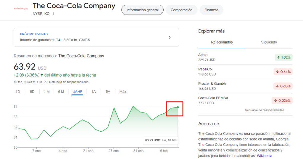Screen dimensions: 303x159
Task: Open the Coca-Cola FEMSA stock row
Action: (x=245, y=100)
